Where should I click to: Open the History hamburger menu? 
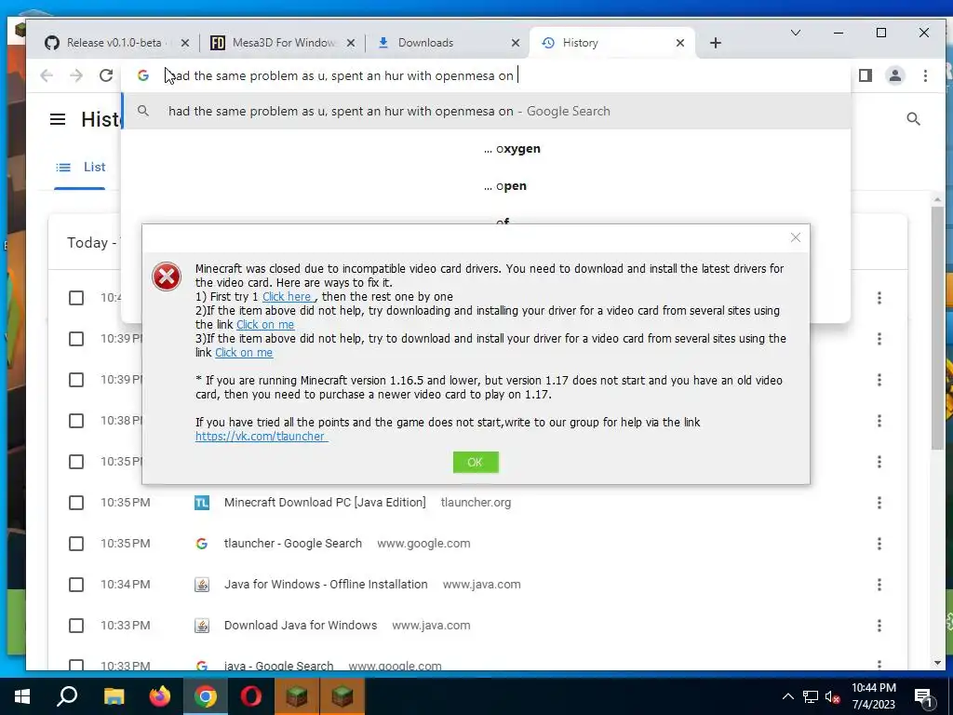58,119
